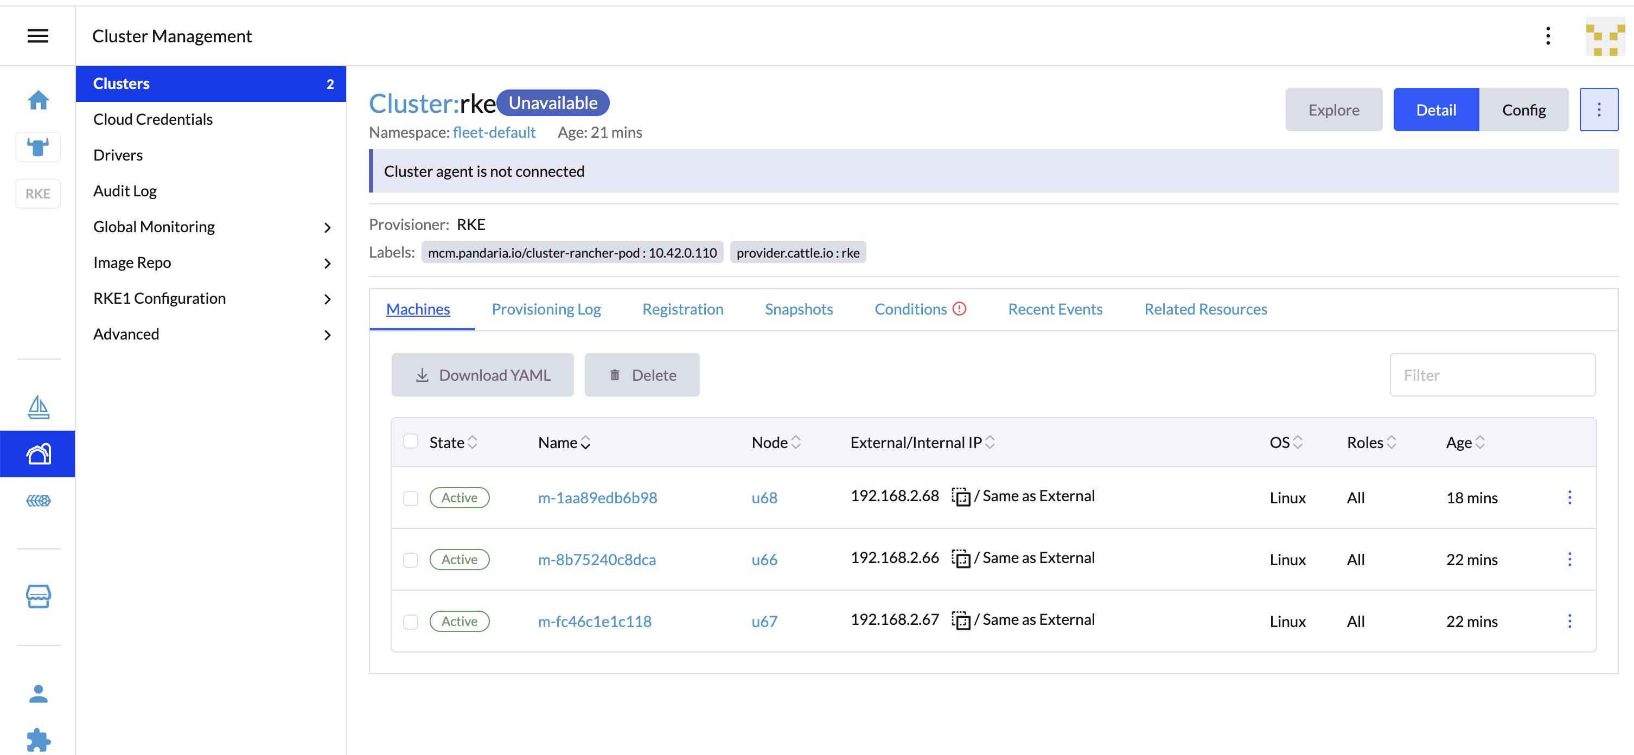Viewport: 1634px width, 755px height.
Task: Open the user avatar menu
Action: coord(1605,36)
